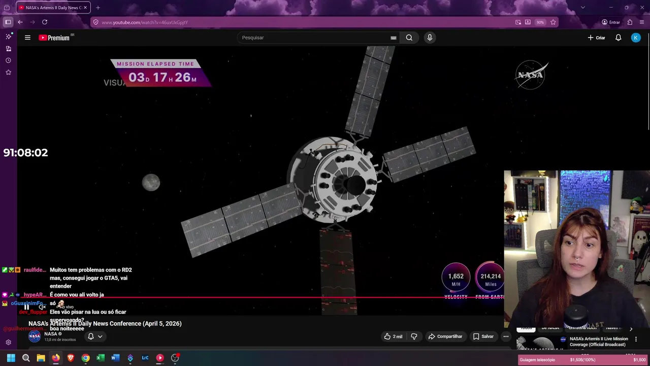Open Google Chrome from taskbar
This screenshot has width=650, height=366.
click(85, 358)
